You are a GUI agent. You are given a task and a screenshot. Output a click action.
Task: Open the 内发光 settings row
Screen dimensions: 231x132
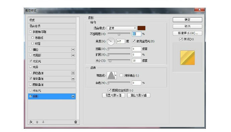point(52,61)
